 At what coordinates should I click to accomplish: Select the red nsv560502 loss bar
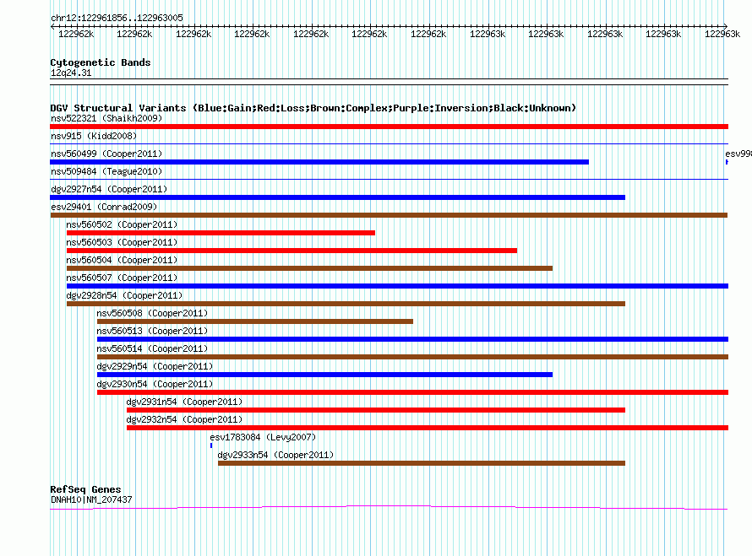[x=221, y=233]
